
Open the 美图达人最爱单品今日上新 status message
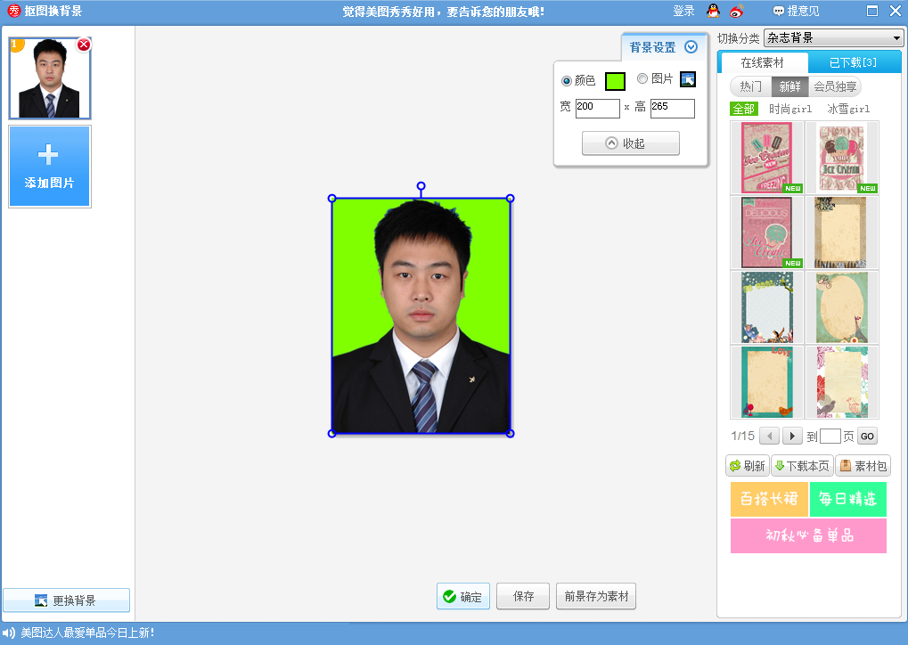coord(87,633)
